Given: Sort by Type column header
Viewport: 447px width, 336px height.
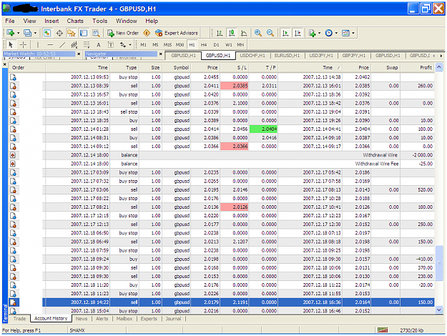Looking at the screenshot, I should (x=125, y=67).
